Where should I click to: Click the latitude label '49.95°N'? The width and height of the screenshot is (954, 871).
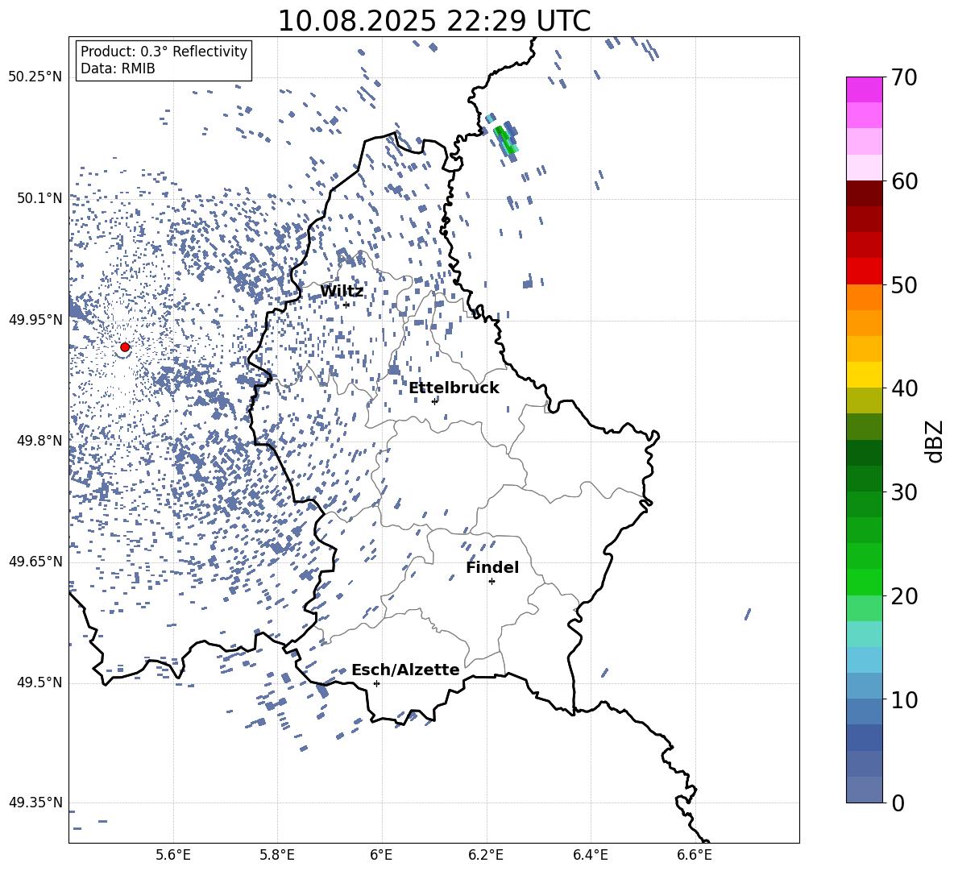pyautogui.click(x=35, y=319)
